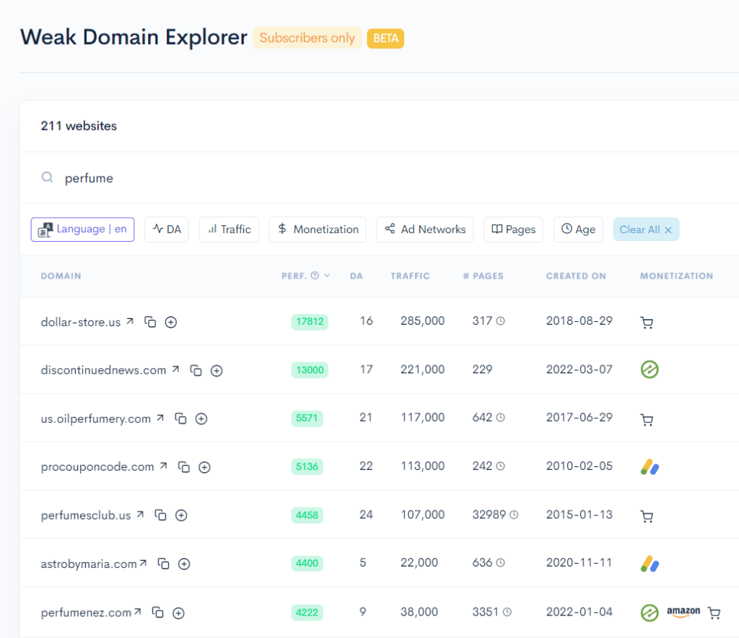This screenshot has width=739, height=638.
Task: Open dollar-store.us via its external link arrow
Action: click(x=131, y=322)
